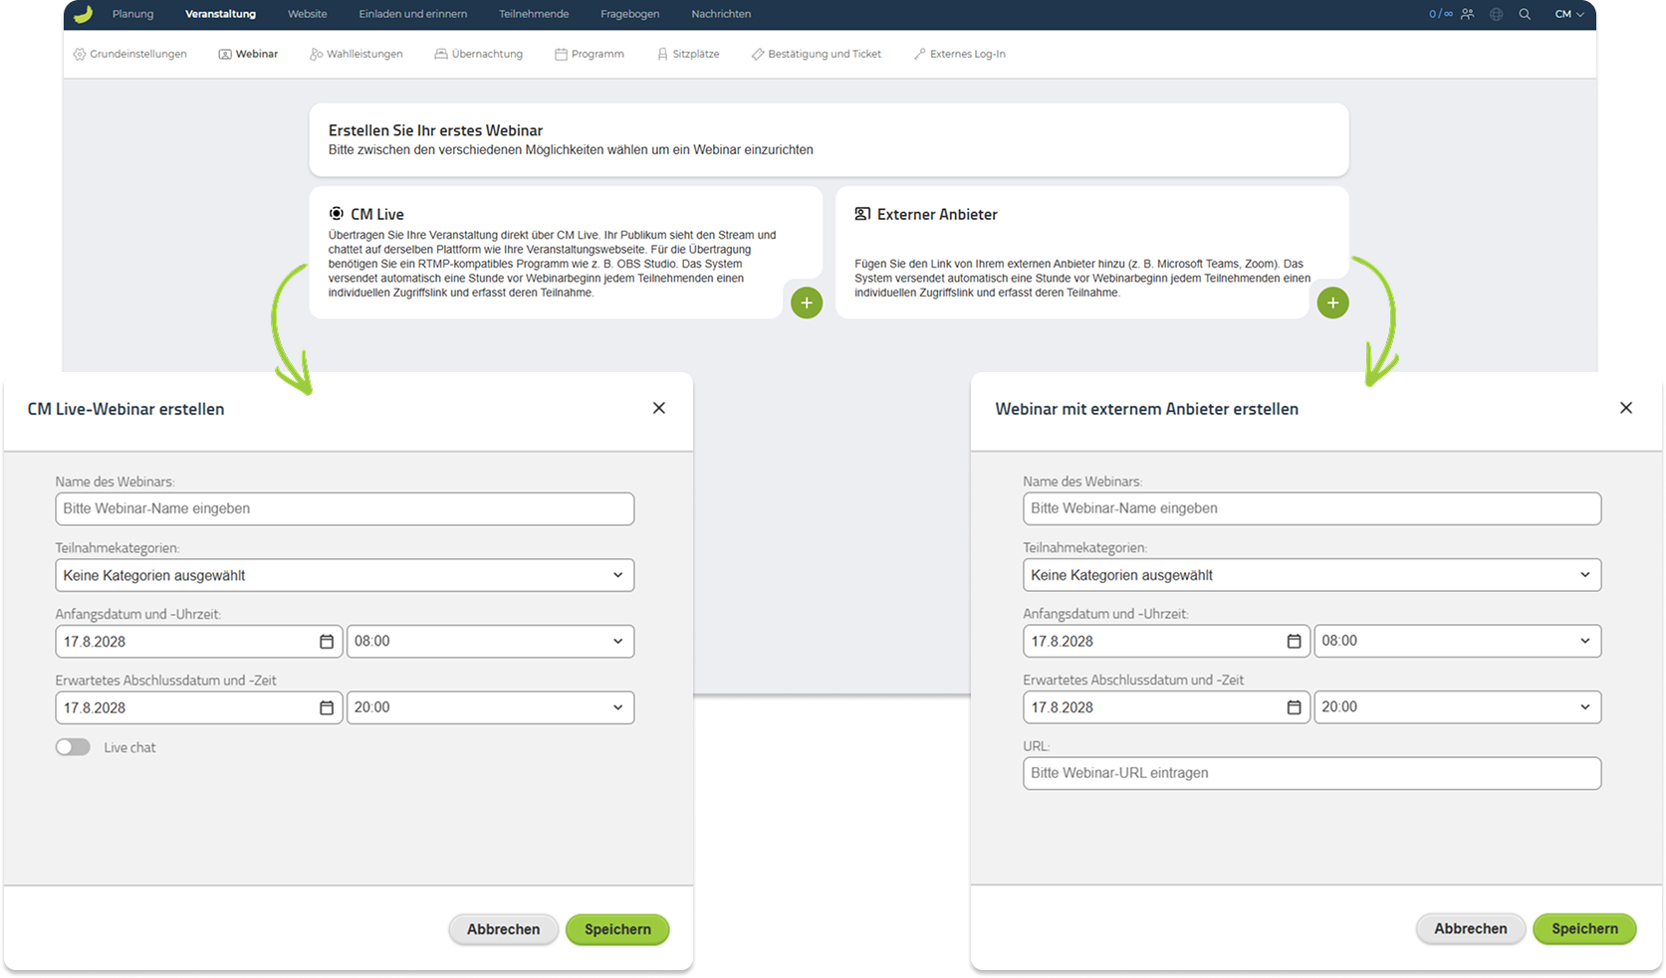
Task: Switch to the Sitzplätze tab
Action: 688,54
